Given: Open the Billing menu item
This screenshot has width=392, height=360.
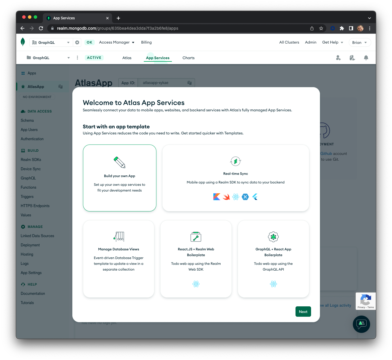Looking at the screenshot, I should pyautogui.click(x=146, y=42).
